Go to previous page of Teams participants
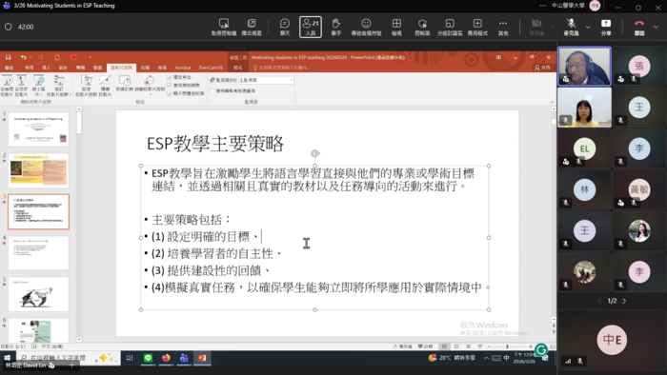The height and width of the screenshot is (375, 667). pyautogui.click(x=599, y=301)
